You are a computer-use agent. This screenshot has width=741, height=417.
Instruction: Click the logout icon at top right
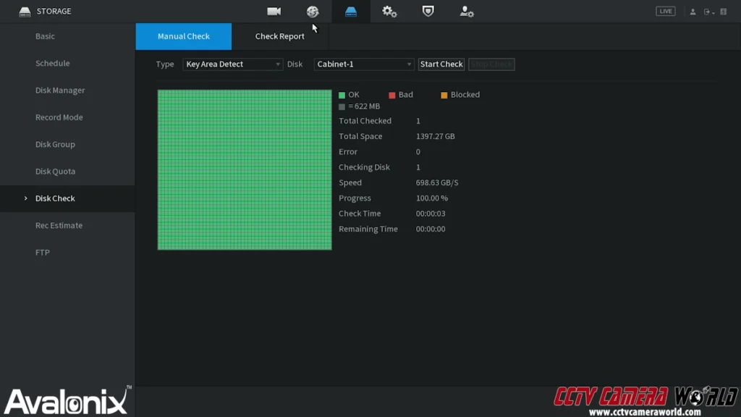pos(708,12)
